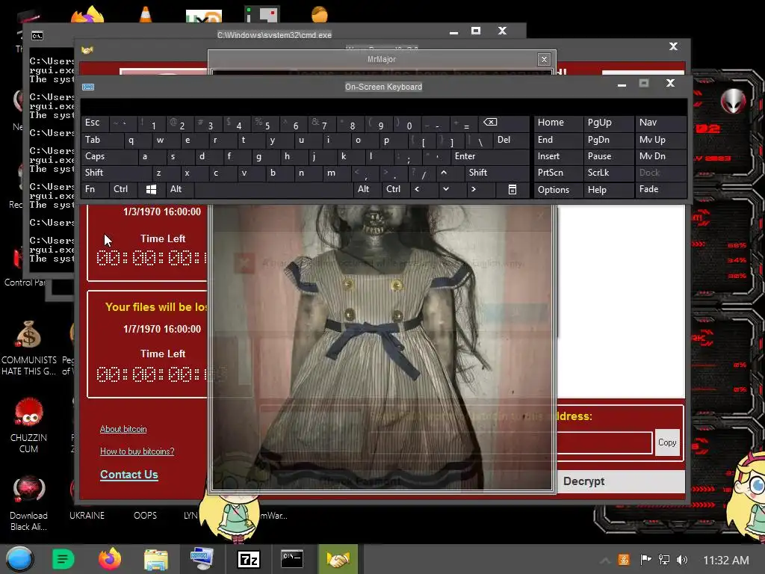
Task: Click the spacebar on the On-Screen Keyboard
Action: 273,189
